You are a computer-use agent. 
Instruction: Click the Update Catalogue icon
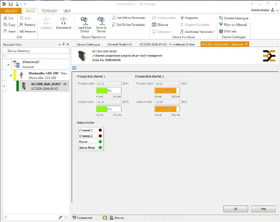point(221,18)
